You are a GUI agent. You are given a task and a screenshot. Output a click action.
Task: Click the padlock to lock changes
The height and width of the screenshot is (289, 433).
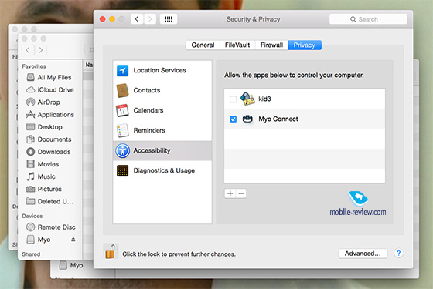click(x=111, y=251)
